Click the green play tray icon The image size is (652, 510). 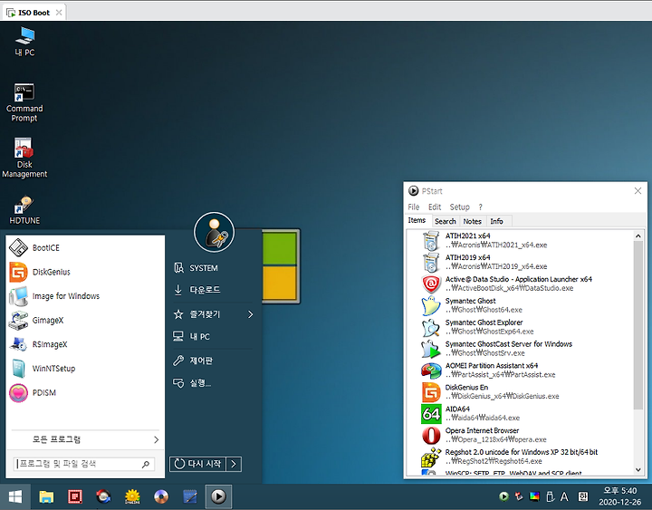coord(503,496)
